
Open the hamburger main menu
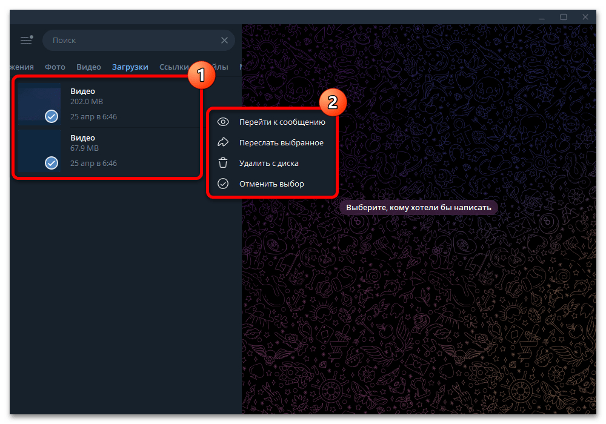(x=26, y=40)
